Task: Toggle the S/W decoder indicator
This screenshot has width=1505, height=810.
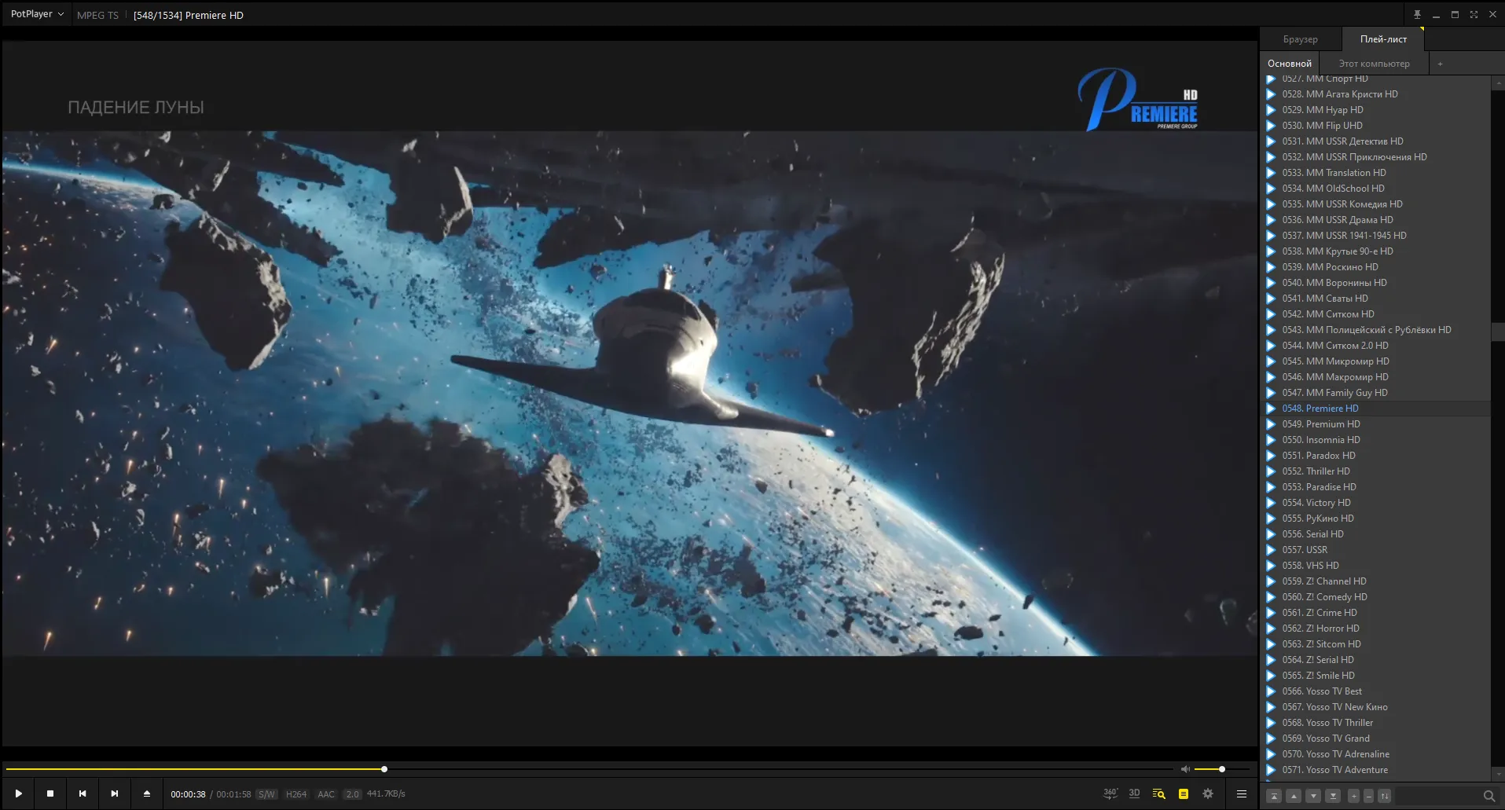Action: [266, 794]
